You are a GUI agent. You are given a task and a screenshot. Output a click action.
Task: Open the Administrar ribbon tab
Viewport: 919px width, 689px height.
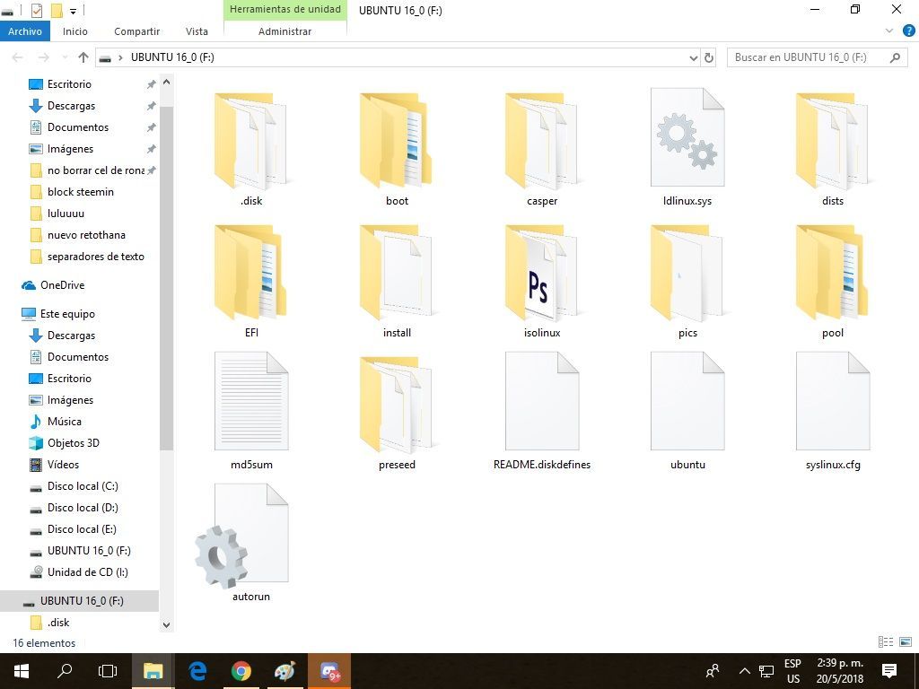click(x=284, y=31)
